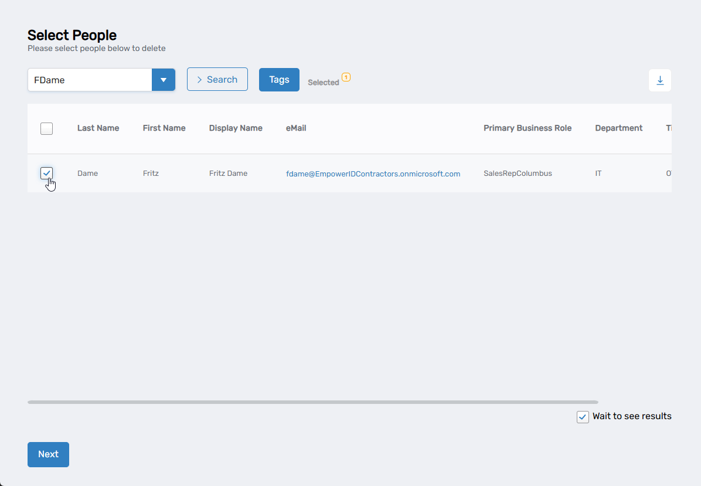This screenshot has height=486, width=701.
Task: Disable Wait to see results checkbox
Action: tap(583, 417)
